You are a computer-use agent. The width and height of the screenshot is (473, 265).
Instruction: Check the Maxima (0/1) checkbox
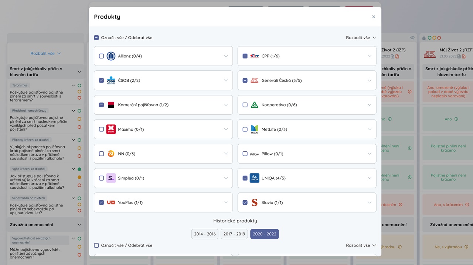pyautogui.click(x=101, y=129)
